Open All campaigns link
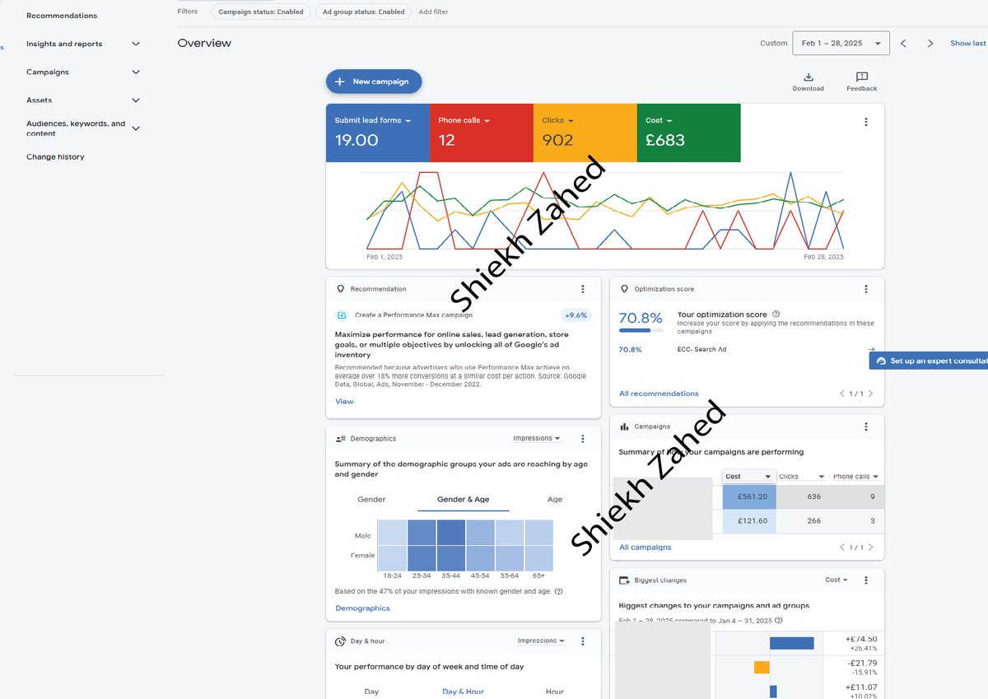This screenshot has width=988, height=699. coord(645,548)
